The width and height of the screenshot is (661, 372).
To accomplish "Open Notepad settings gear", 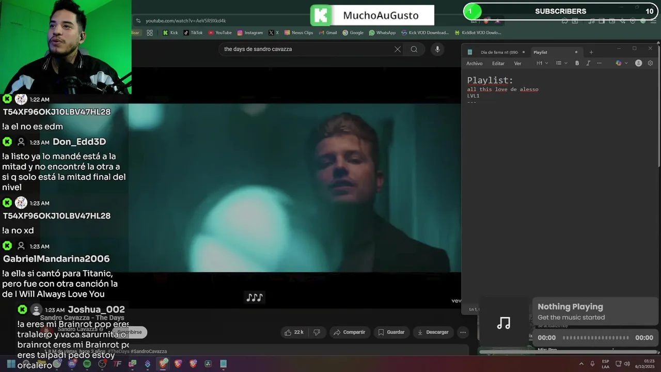I will click(x=651, y=63).
